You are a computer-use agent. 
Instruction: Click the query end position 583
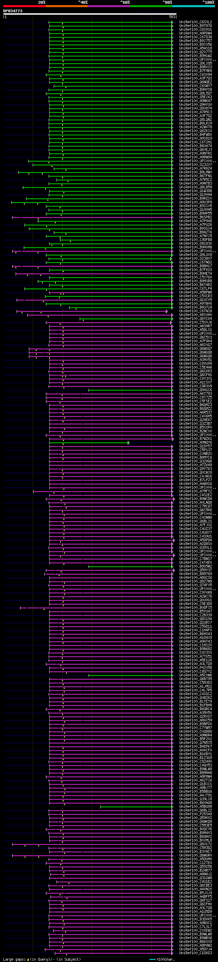172,17
